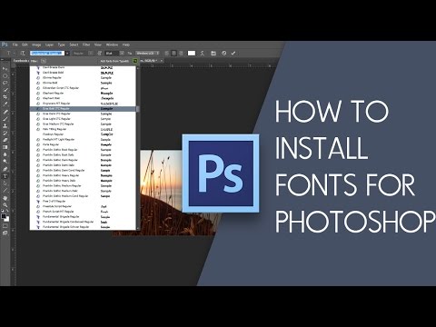Open the File menu
The width and height of the screenshot is (436, 327).
point(15,45)
